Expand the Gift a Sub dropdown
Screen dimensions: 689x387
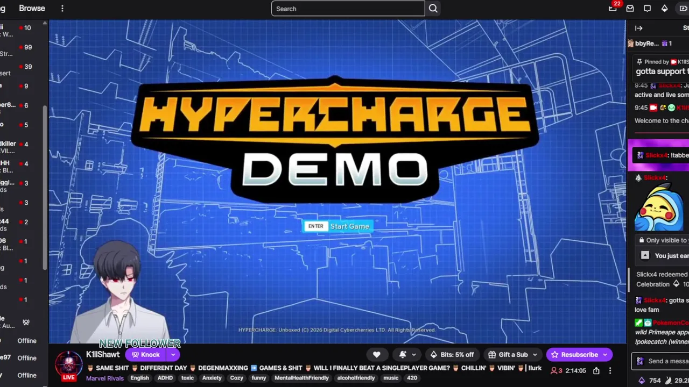pos(535,355)
